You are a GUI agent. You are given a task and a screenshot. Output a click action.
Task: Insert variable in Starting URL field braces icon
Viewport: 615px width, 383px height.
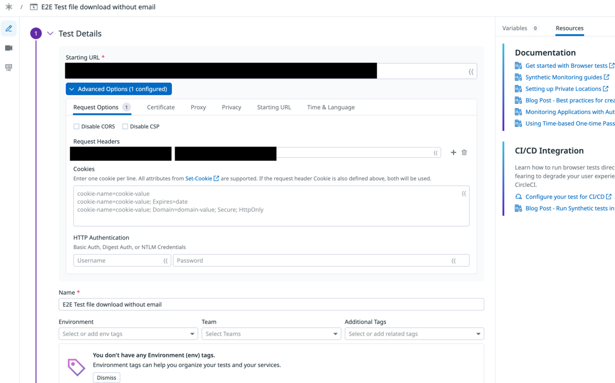pos(471,71)
